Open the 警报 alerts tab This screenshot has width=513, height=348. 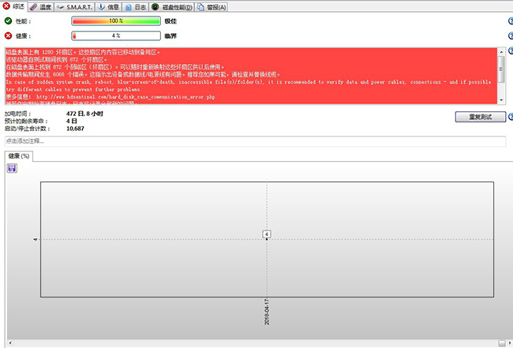click(x=211, y=6)
